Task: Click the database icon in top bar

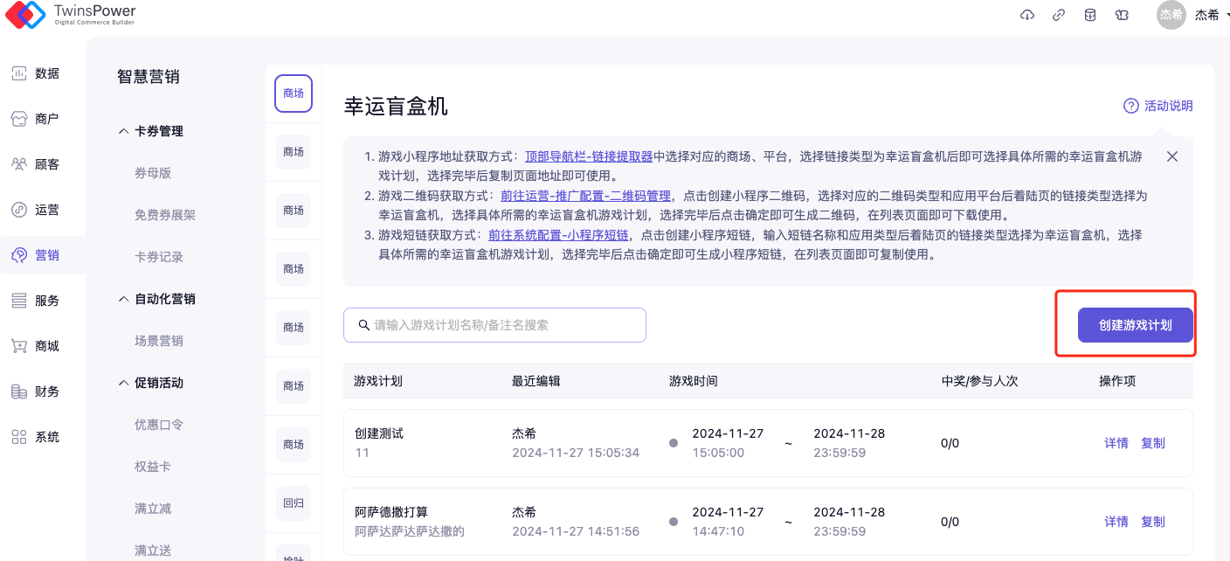Action: point(1090,15)
